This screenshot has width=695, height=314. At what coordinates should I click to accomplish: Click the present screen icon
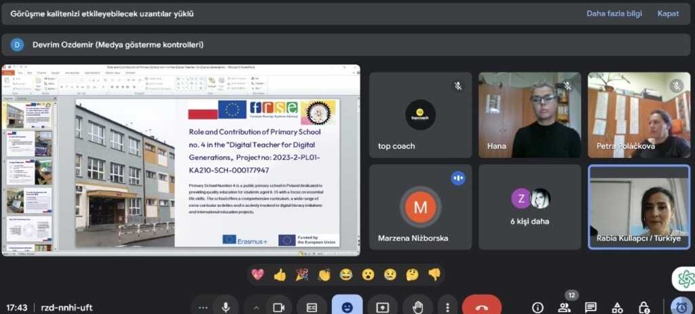pyautogui.click(x=382, y=307)
